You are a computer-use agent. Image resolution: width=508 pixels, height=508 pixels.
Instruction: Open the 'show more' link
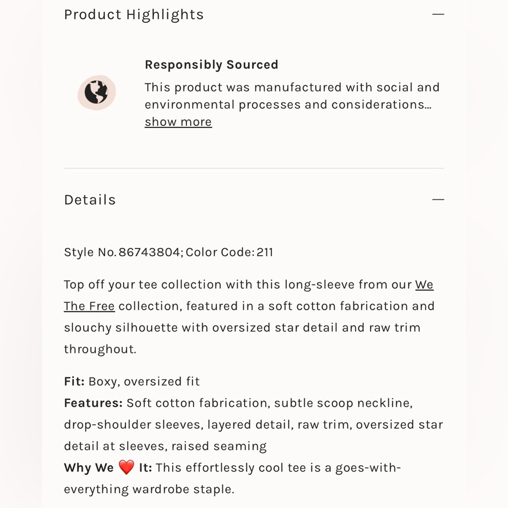[x=178, y=122]
